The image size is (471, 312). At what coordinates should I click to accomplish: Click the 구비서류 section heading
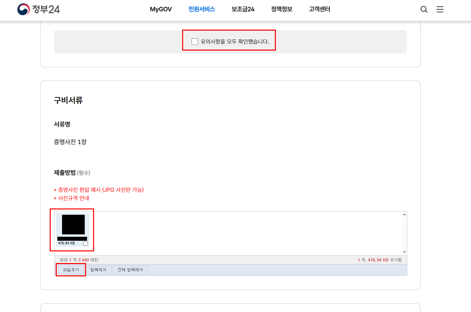(x=68, y=100)
